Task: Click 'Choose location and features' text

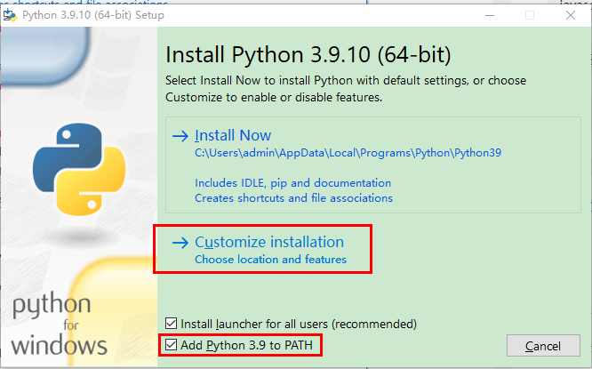Action: pos(271,260)
